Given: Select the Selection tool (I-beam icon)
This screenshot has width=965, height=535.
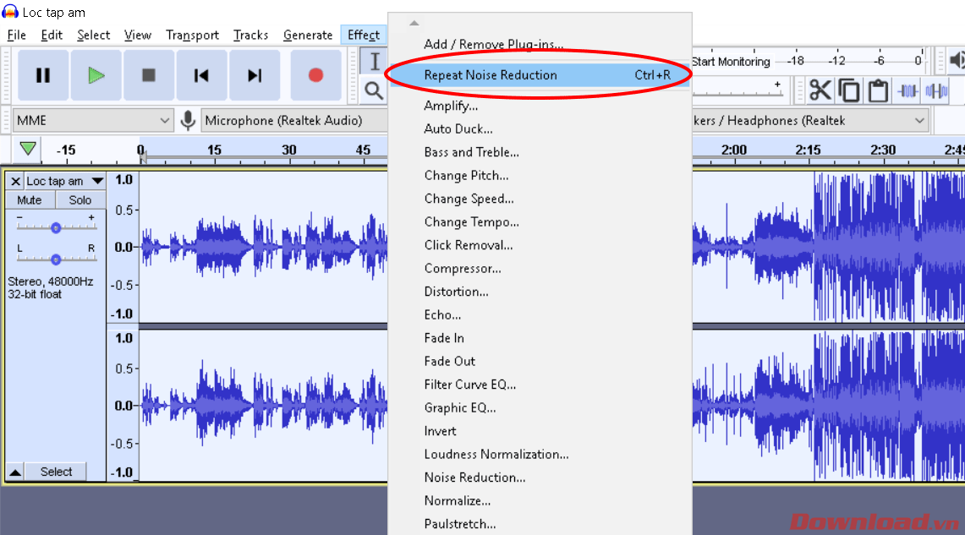Looking at the screenshot, I should pyautogui.click(x=374, y=61).
